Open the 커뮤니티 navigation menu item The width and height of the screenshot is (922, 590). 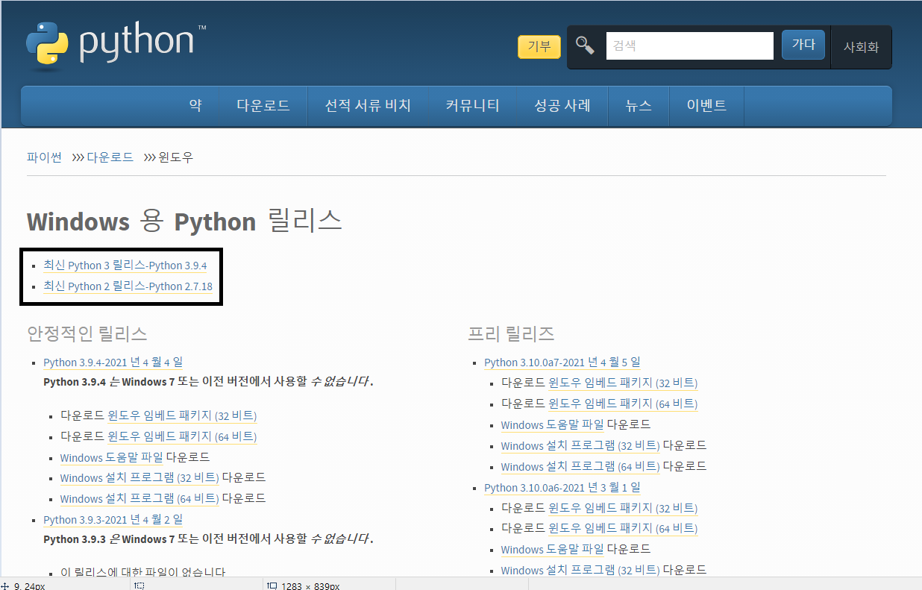(x=473, y=105)
